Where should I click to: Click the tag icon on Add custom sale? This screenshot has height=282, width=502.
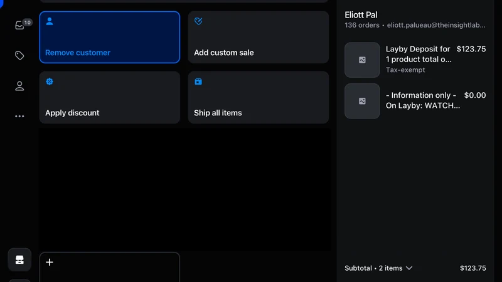198,21
